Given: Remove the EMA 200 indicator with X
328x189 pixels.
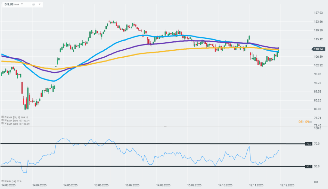Looking at the screenshot, I should (x=5, y=123).
